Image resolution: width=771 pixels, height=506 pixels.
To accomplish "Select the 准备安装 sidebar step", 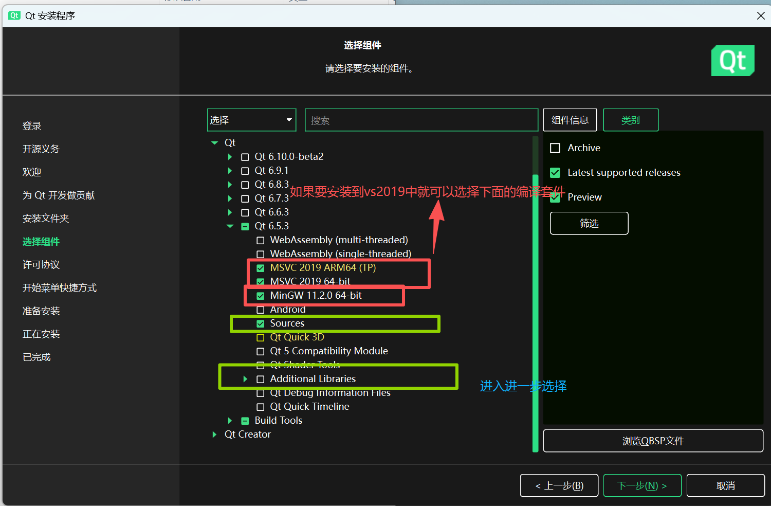I will click(41, 311).
